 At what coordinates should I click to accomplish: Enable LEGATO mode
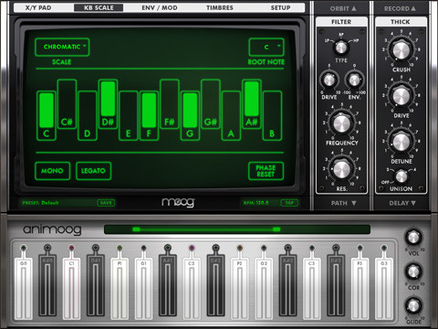pos(93,171)
